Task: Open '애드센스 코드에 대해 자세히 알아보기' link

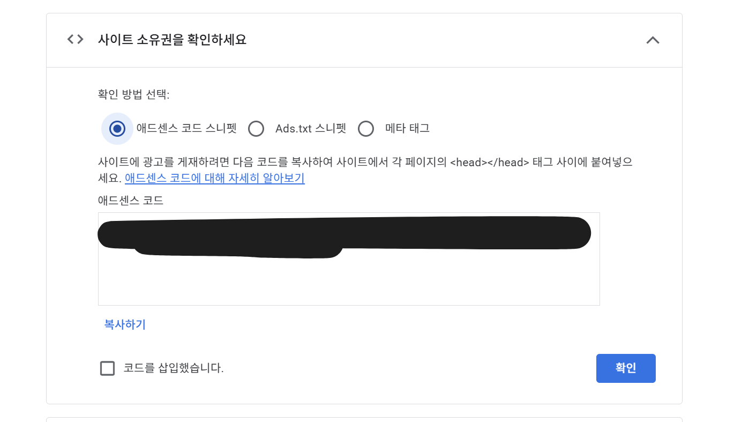Action: 215,179
